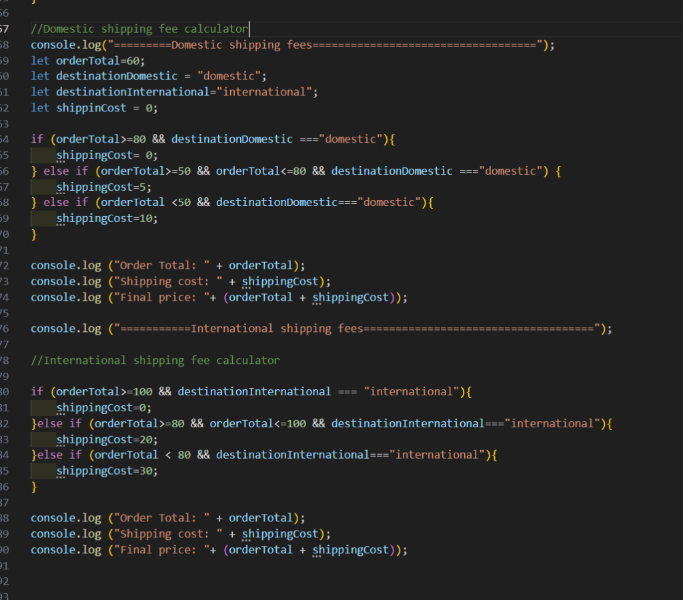
Task: Click the shippingCost=30 assignment
Action: [107, 471]
